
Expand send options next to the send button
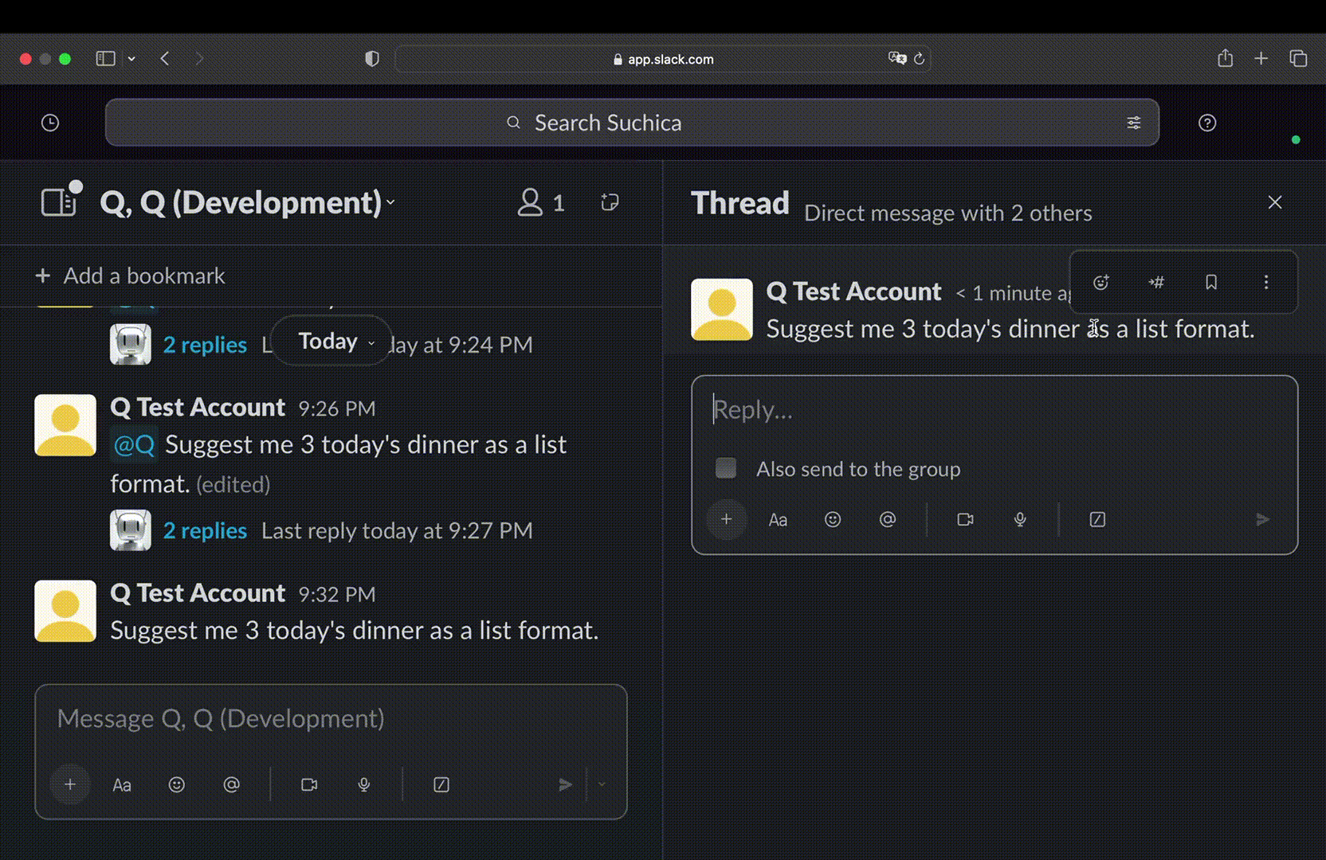(x=602, y=784)
